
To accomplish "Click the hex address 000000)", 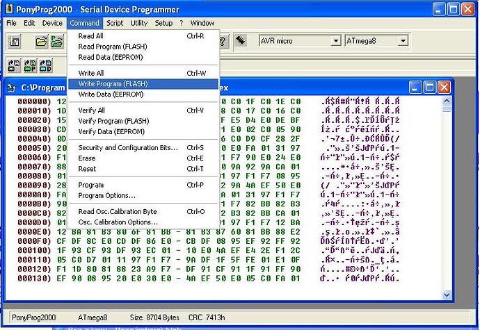I will (x=34, y=101).
